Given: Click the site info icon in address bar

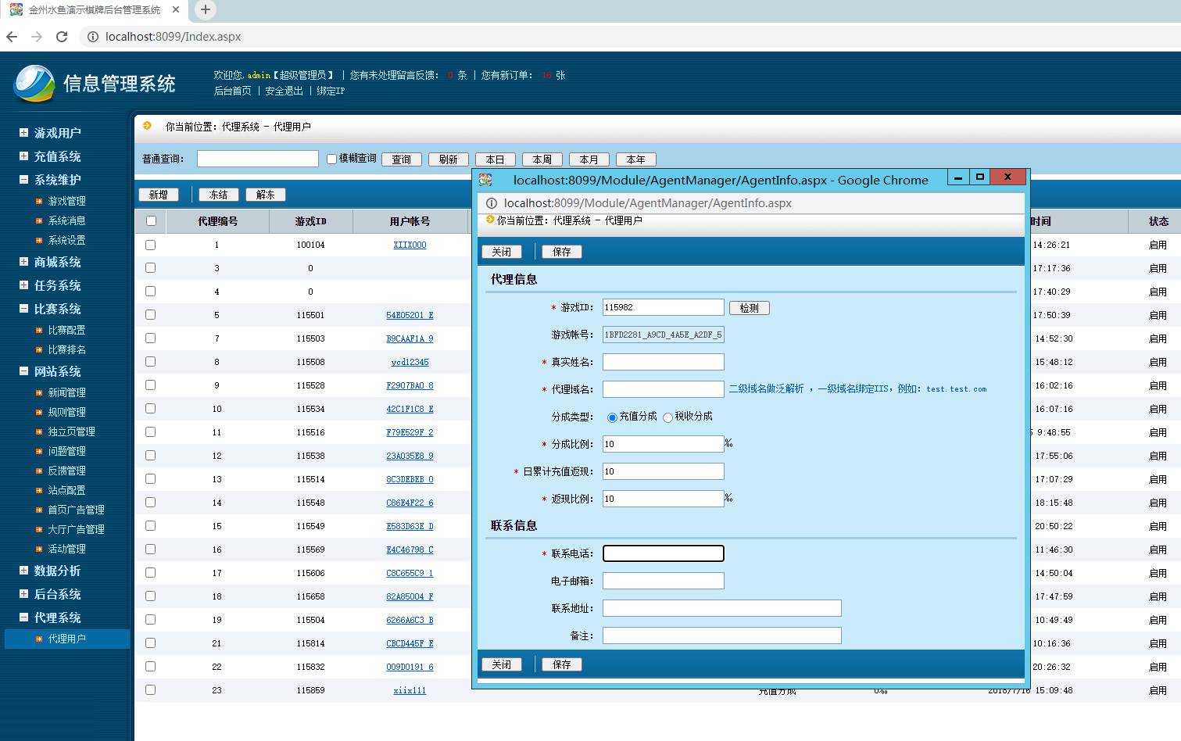Looking at the screenshot, I should pos(92,37).
